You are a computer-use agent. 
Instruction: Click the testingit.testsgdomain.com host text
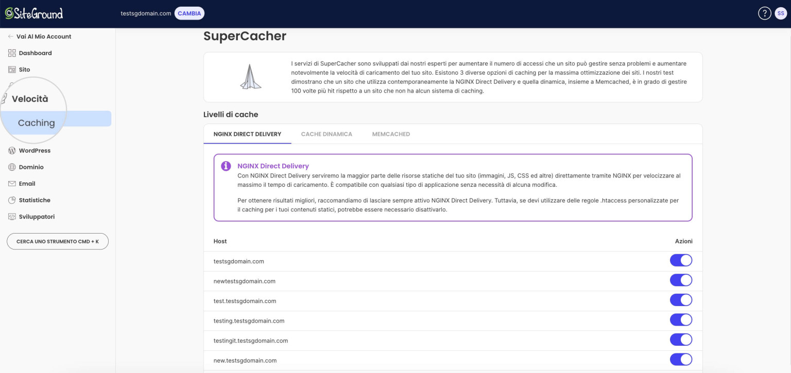(251, 341)
